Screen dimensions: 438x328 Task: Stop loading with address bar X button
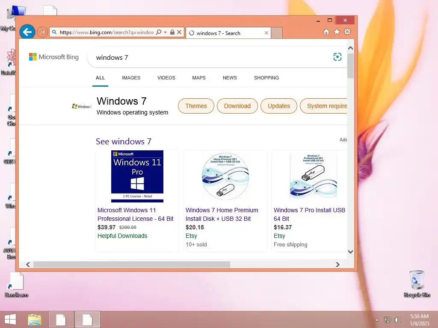click(x=179, y=32)
